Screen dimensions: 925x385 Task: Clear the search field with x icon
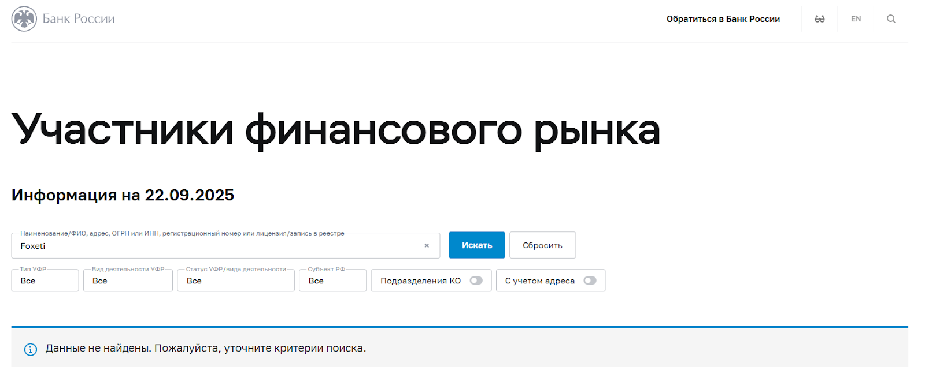pyautogui.click(x=427, y=246)
